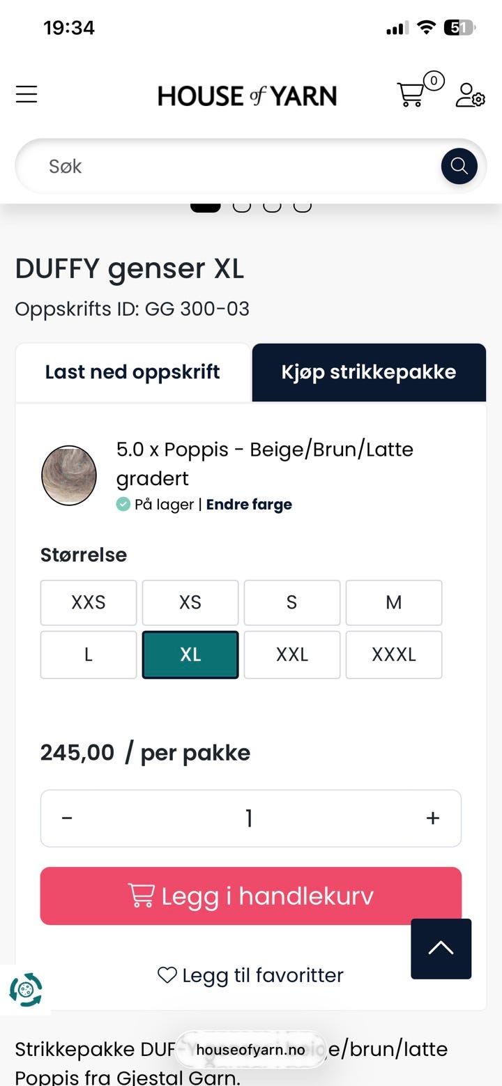Image resolution: width=502 pixels, height=1086 pixels.
Task: Go to the second carousel image dot
Action: pos(242,206)
